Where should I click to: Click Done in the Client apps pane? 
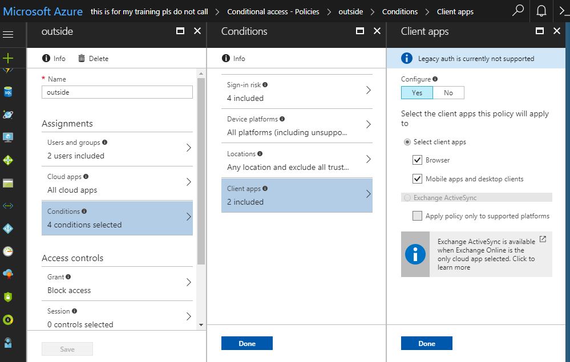click(426, 343)
